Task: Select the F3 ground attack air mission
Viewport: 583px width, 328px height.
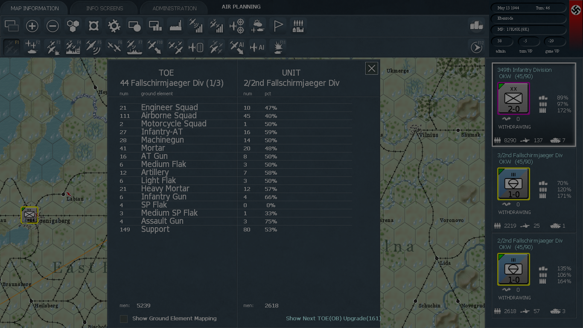Action: click(x=52, y=47)
